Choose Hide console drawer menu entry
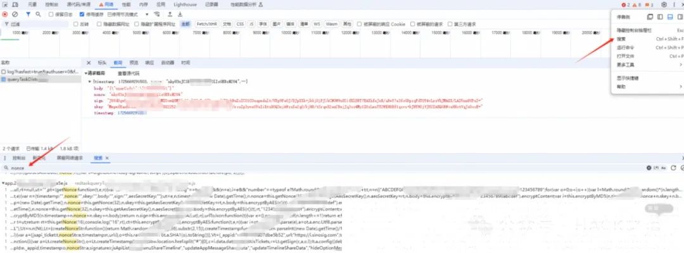 [650, 30]
